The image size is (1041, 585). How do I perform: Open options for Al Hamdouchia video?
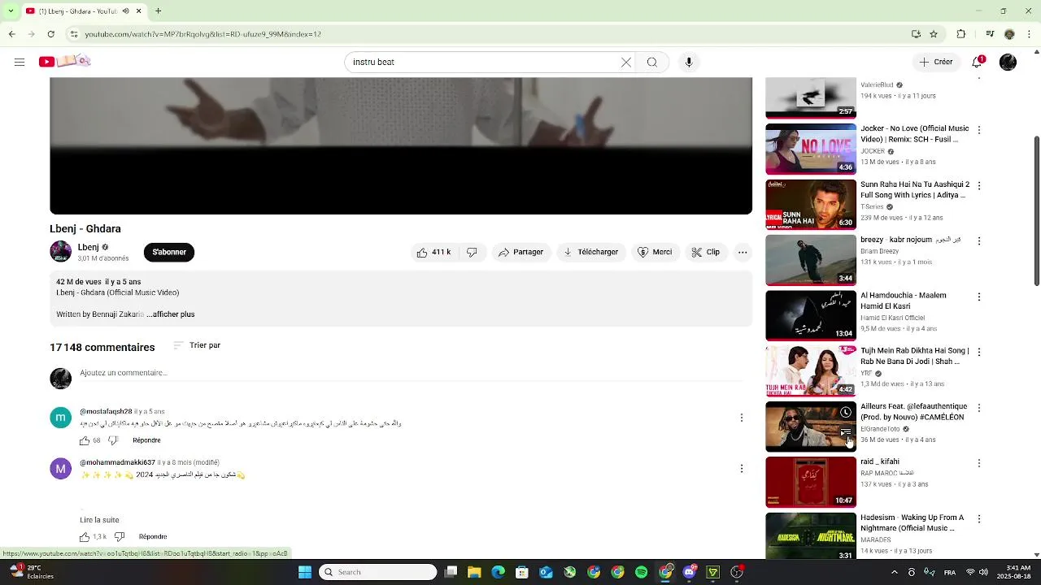(x=979, y=297)
